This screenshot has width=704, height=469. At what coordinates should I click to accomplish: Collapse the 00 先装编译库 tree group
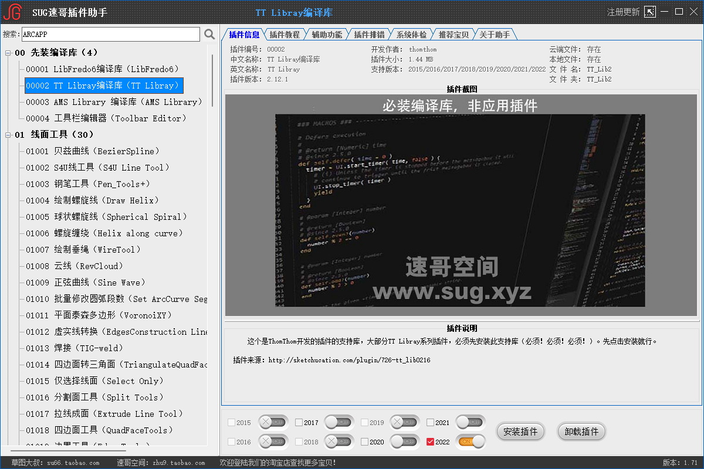(8, 53)
